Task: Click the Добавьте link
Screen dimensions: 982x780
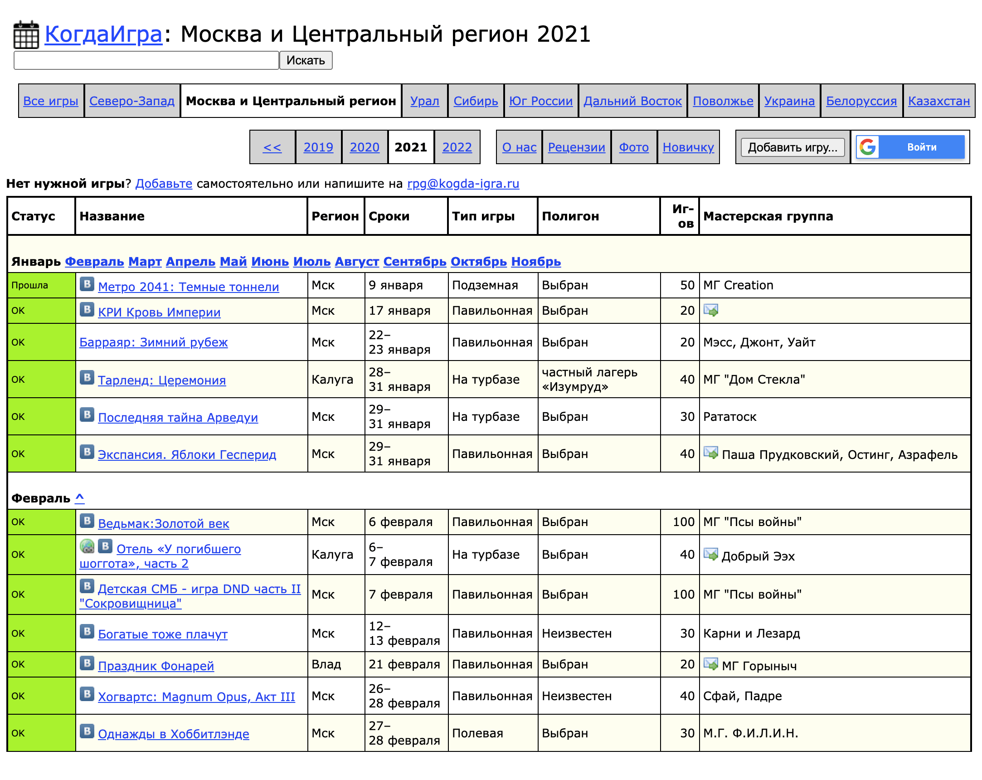Action: pos(164,184)
